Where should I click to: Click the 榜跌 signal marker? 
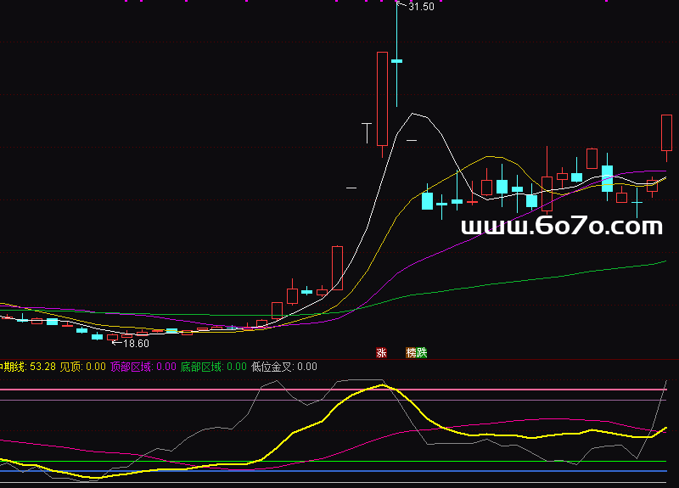pos(416,352)
